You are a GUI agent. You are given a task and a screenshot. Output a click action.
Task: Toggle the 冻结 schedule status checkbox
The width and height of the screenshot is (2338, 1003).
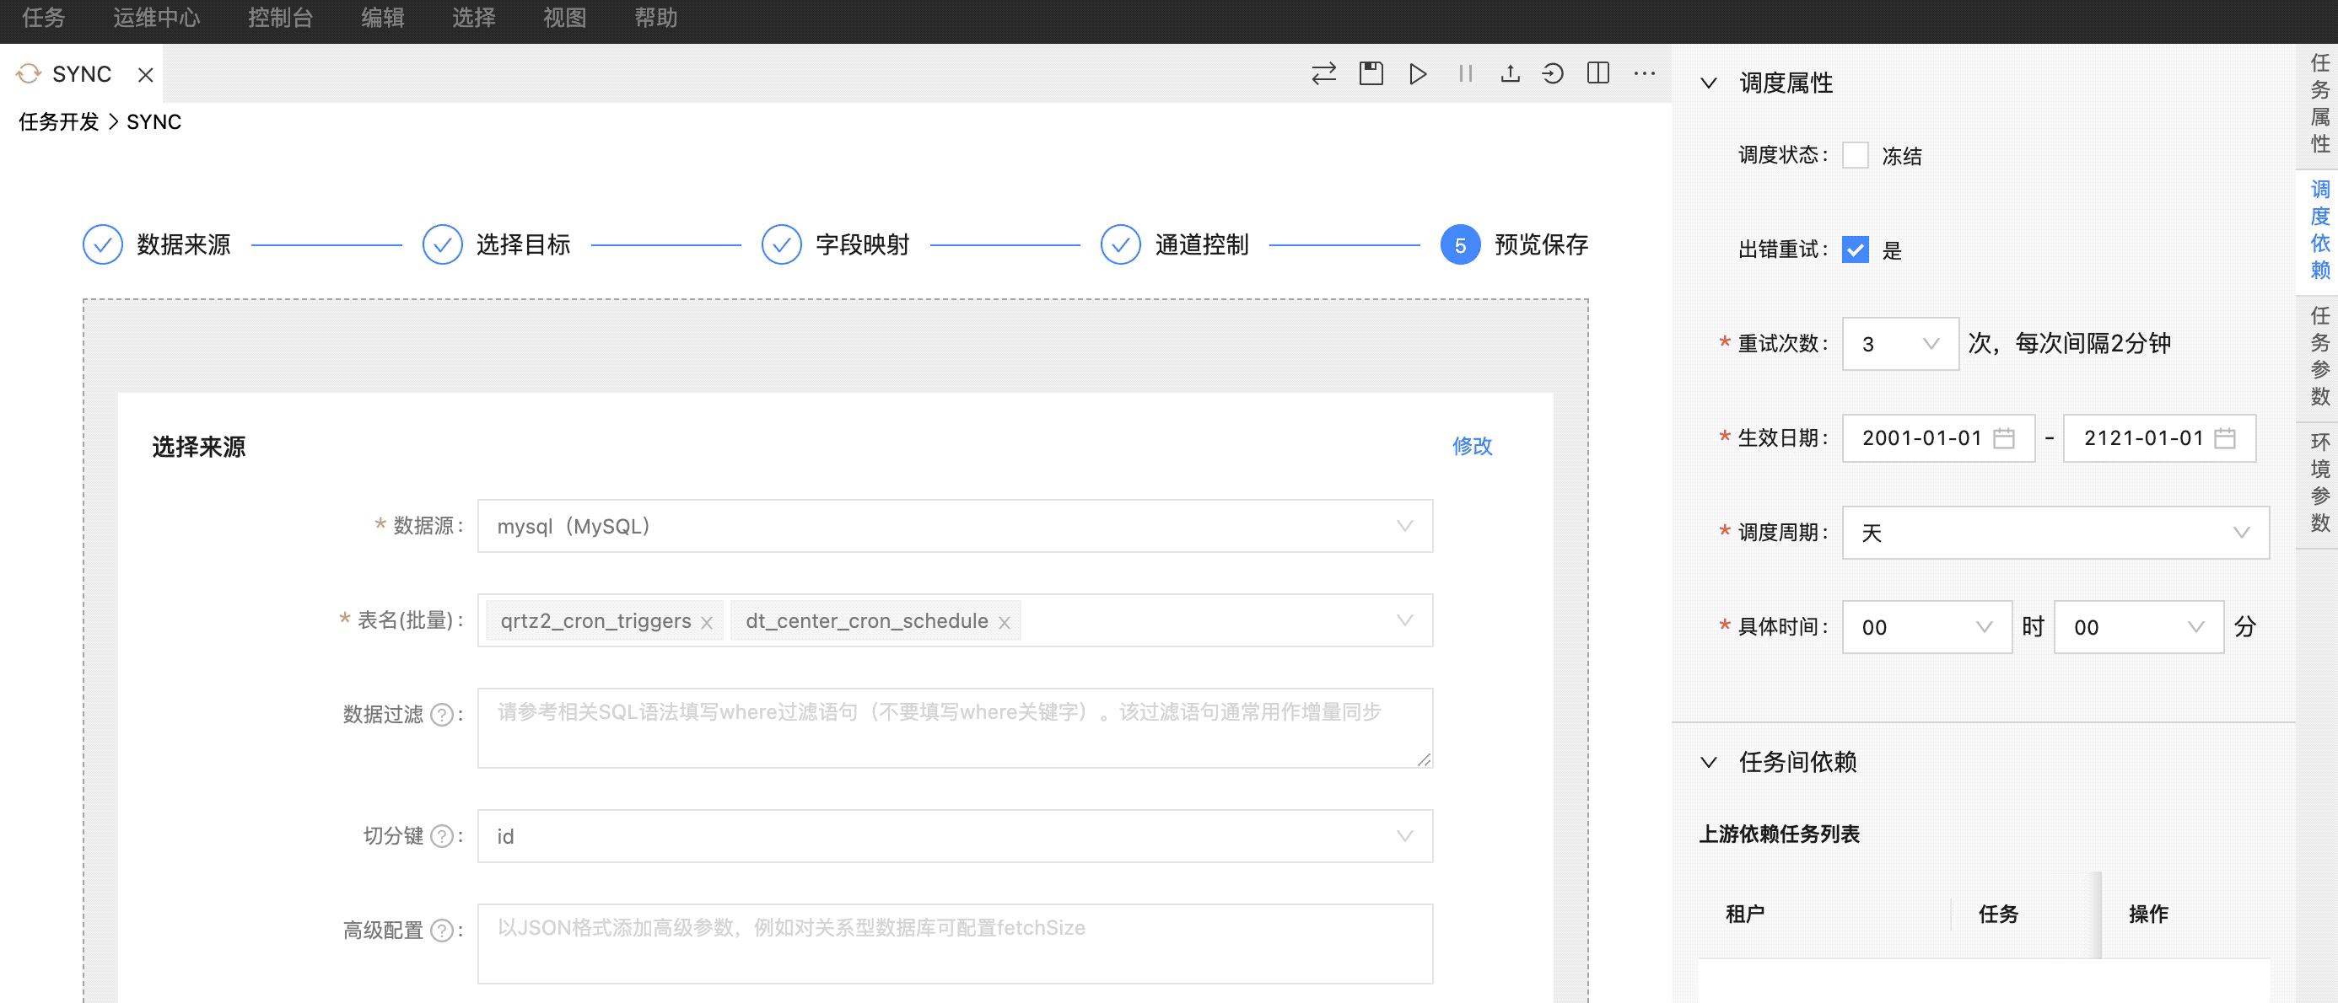1856,155
